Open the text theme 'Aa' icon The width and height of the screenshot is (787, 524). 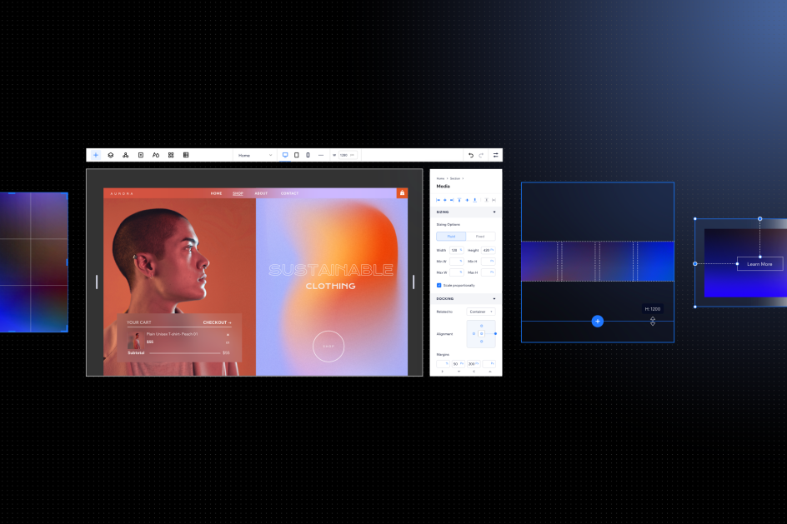tap(156, 155)
